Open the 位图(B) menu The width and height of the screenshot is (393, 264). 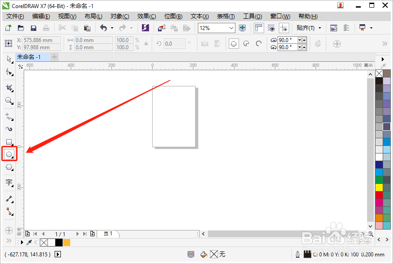click(x=173, y=16)
